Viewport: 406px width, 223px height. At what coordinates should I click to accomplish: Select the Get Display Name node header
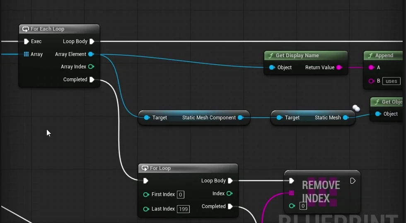(306, 56)
